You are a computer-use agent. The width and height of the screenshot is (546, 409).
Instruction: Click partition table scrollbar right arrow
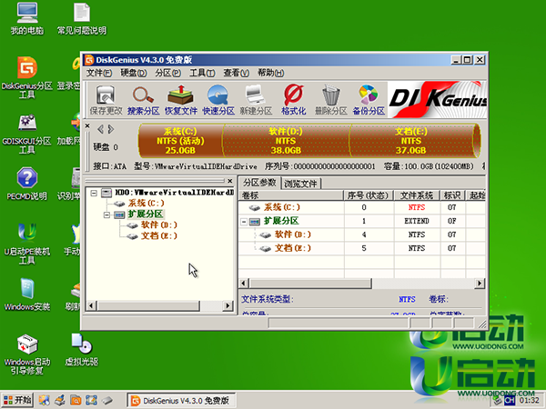pos(480,284)
